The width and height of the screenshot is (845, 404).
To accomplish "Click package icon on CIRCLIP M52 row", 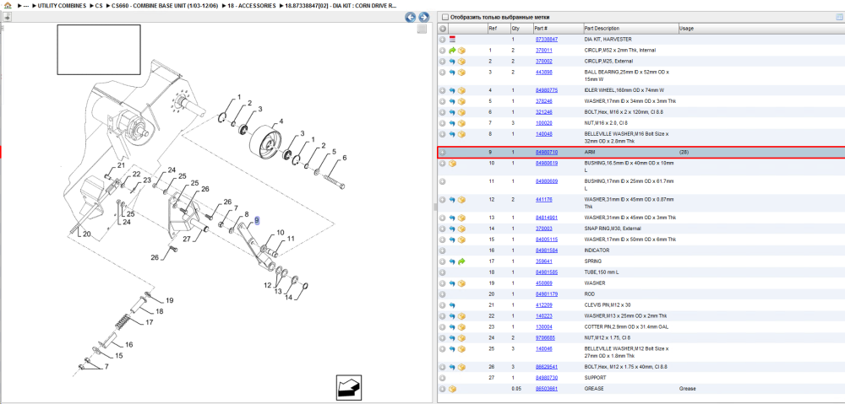I will (x=462, y=51).
